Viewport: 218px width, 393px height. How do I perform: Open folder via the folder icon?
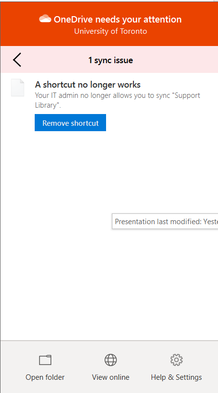tap(45, 360)
